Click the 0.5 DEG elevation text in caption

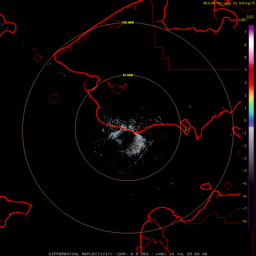(140, 254)
